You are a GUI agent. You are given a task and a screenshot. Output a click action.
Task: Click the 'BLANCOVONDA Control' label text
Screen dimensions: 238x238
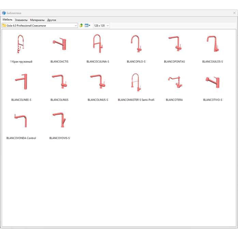(21, 138)
